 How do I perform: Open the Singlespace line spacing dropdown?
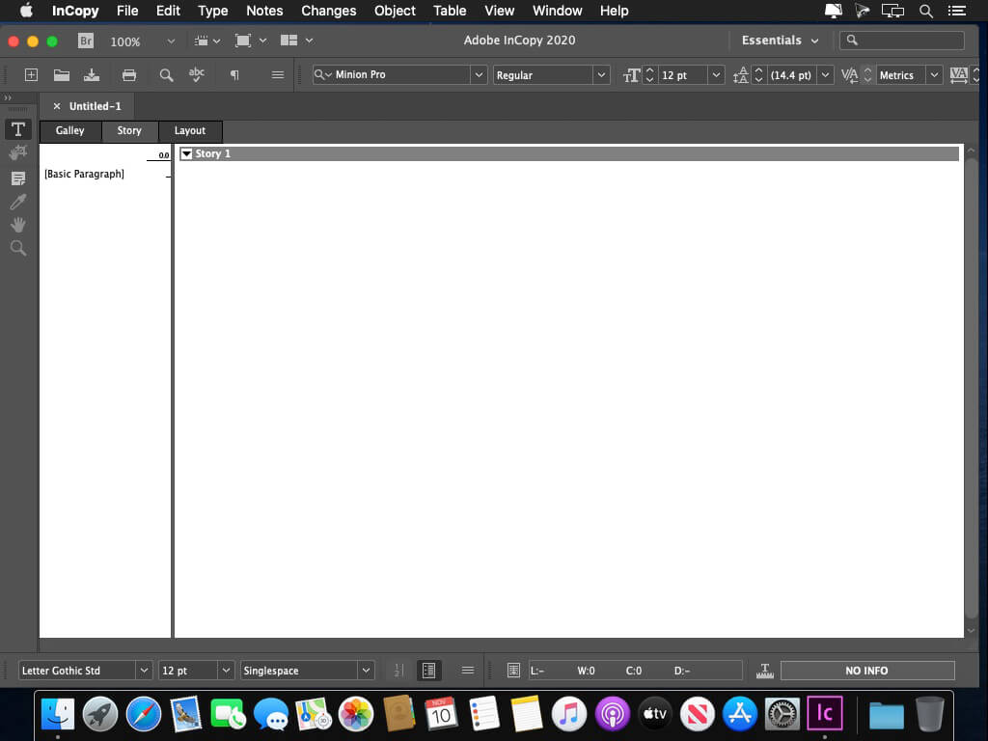point(366,670)
